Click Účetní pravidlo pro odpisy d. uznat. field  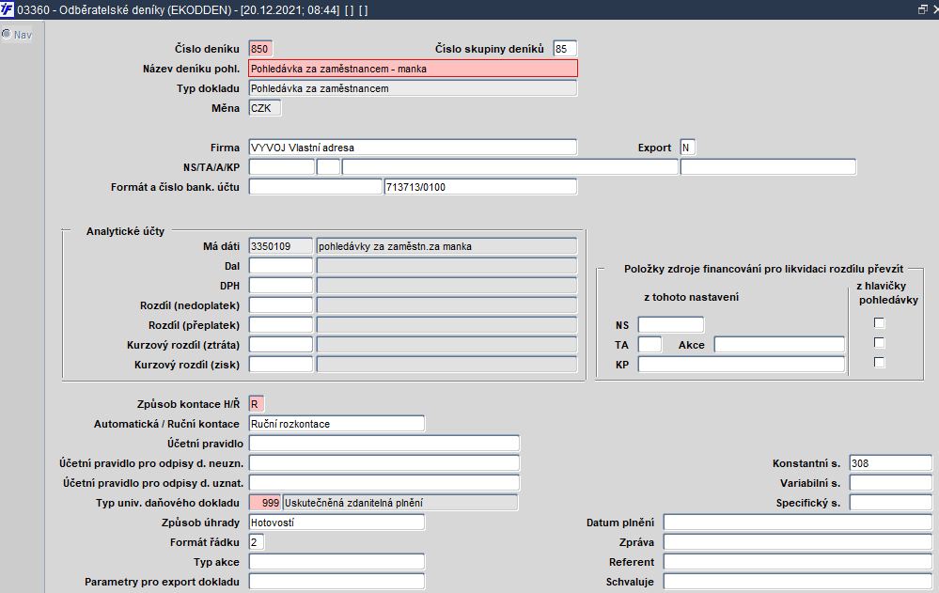[x=383, y=483]
